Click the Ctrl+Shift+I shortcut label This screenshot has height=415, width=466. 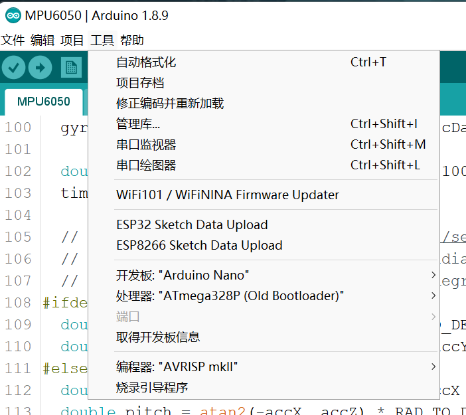[x=384, y=124]
